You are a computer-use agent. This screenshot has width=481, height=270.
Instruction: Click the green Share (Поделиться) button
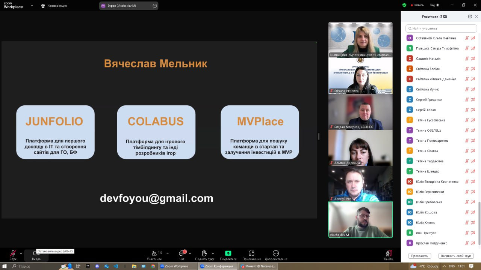point(228,255)
